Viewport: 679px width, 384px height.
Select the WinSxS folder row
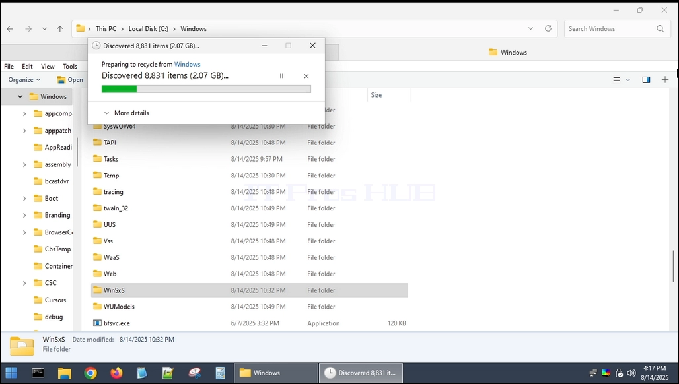click(x=250, y=290)
